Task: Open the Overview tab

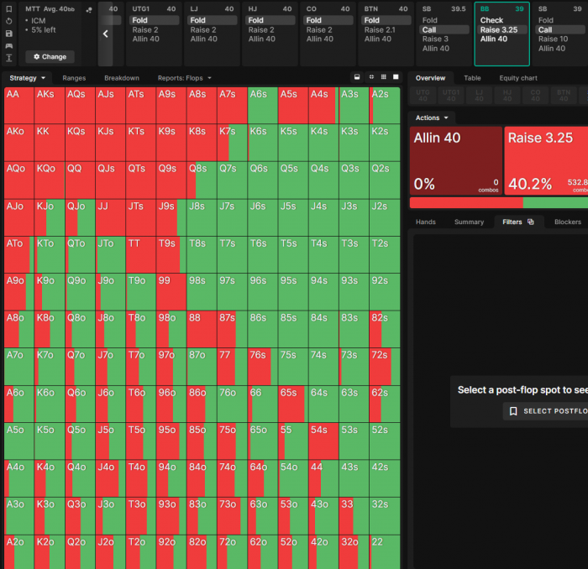Action: pyautogui.click(x=430, y=78)
